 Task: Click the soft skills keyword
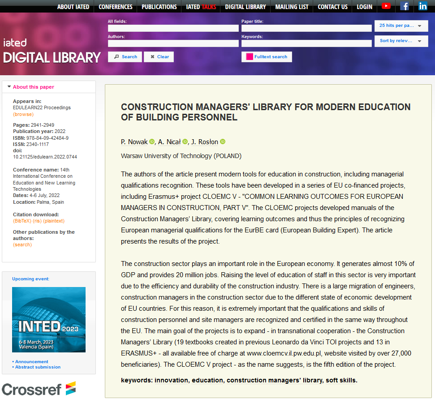click(340, 380)
